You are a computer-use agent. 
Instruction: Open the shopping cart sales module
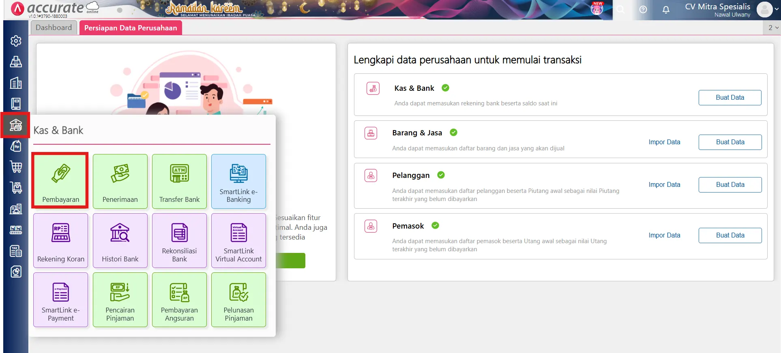[x=16, y=167]
